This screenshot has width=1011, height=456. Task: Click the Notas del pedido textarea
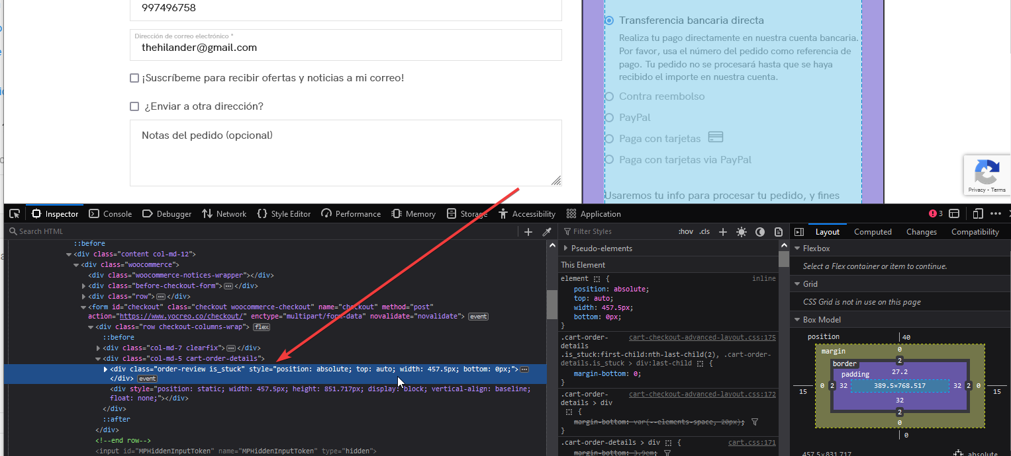point(346,153)
